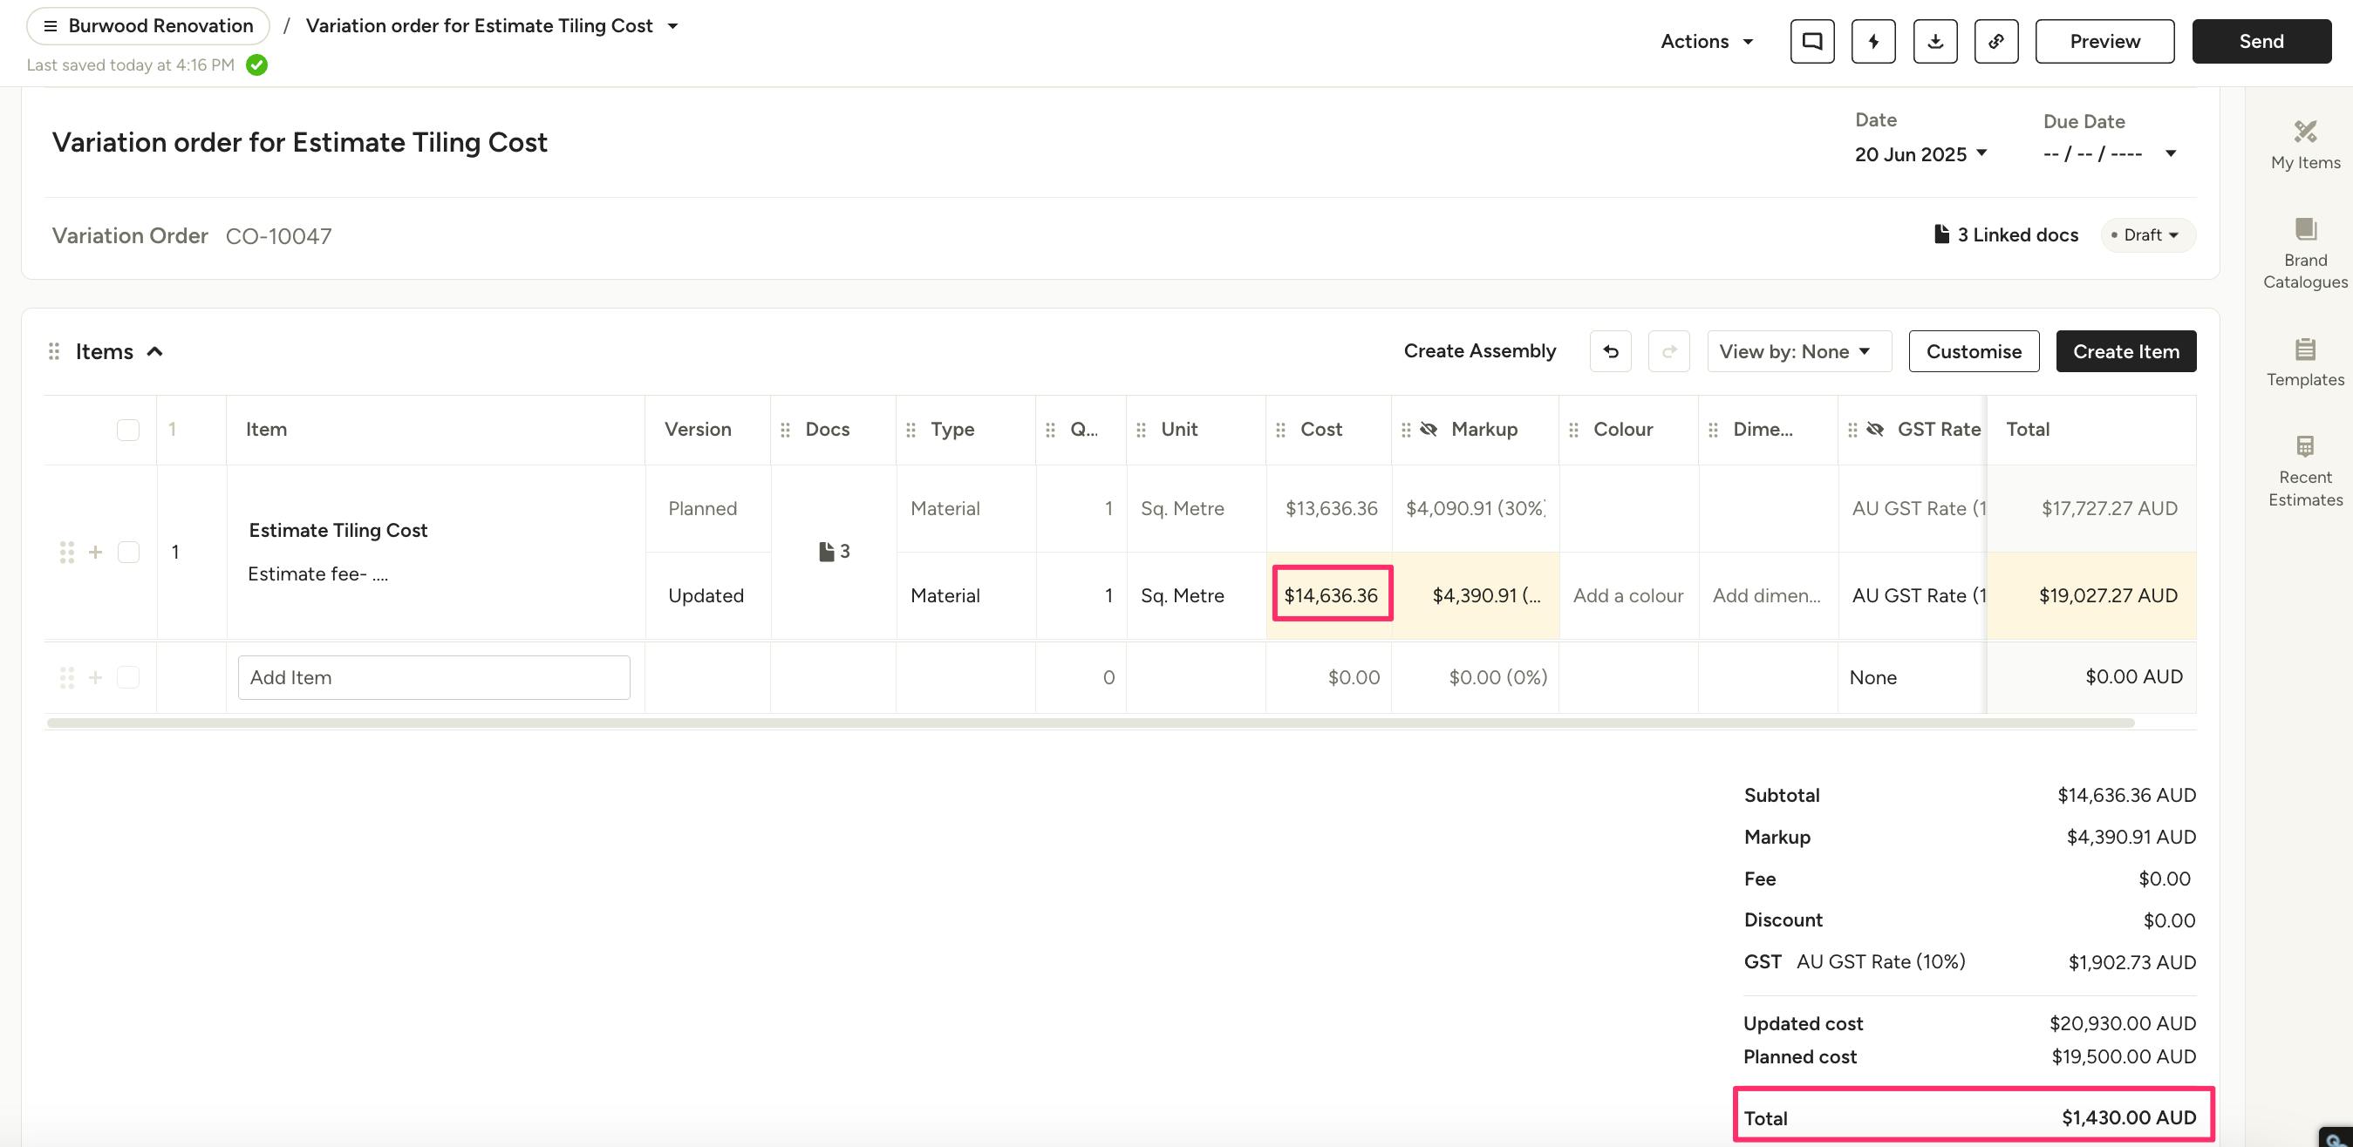Check the Estimate Tiling Cost row checkbox

coord(128,552)
